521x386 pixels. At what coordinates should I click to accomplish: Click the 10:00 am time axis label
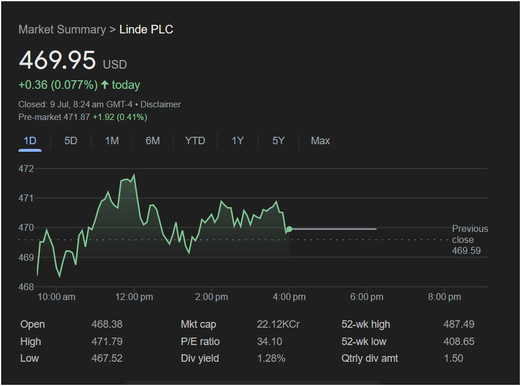tap(57, 297)
